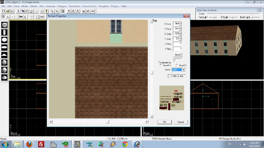Image resolution: width=264 pixels, height=148 pixels.
Task: Click the Y Size spinner arrows
Action: [181, 39]
